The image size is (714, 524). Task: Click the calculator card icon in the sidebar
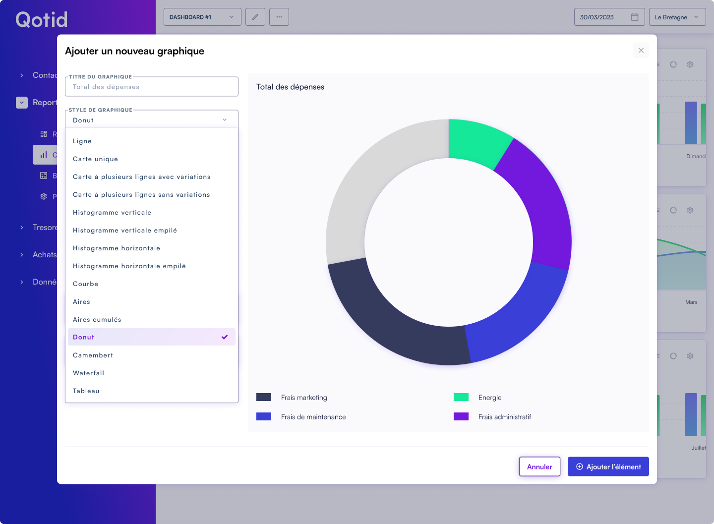point(44,175)
